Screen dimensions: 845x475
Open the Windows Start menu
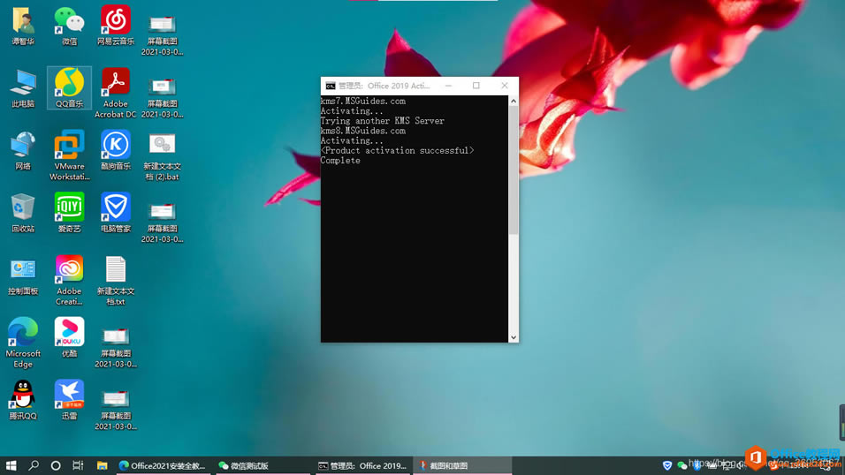click(x=11, y=465)
